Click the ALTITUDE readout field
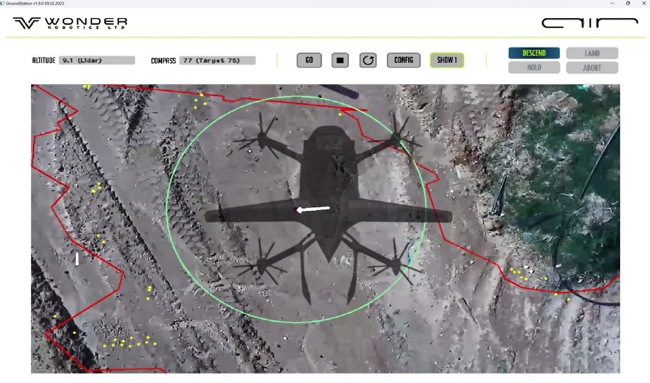This screenshot has height=383, width=650. (x=98, y=60)
